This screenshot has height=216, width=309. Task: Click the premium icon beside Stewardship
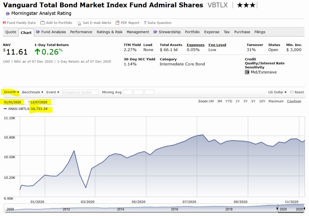pos(156,32)
